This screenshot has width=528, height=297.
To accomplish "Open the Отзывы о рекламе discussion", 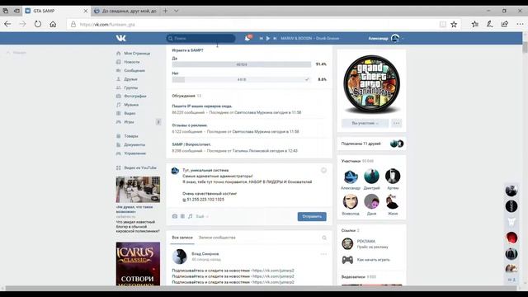I will 190,125.
